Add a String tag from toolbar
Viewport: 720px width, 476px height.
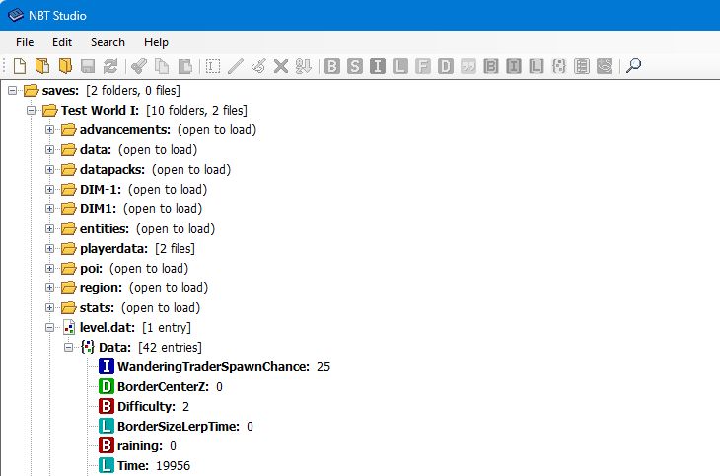(x=468, y=66)
